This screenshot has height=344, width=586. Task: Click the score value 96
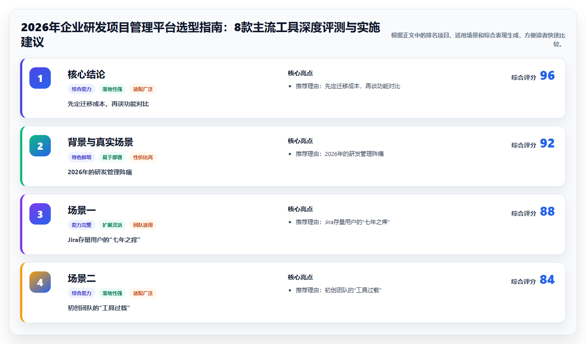[x=547, y=76]
